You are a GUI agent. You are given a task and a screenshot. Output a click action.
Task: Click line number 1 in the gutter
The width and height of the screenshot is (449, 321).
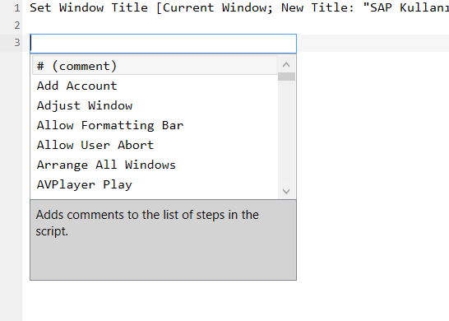(17, 8)
